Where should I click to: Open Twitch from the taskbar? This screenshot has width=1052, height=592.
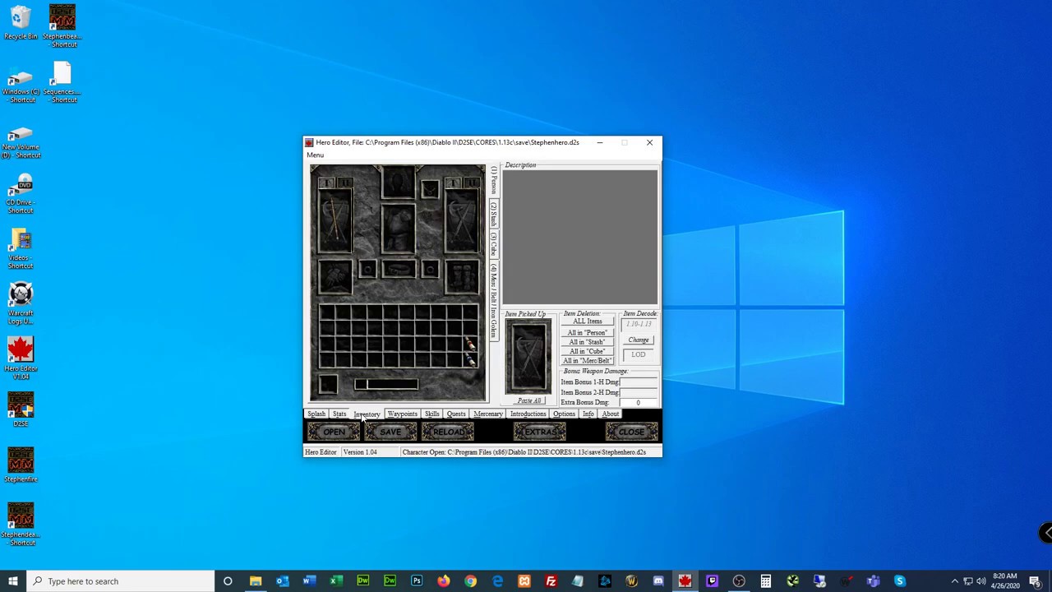[712, 581]
